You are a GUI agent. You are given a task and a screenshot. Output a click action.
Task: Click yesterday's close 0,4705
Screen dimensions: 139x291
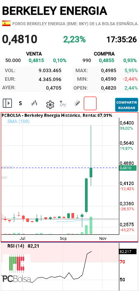coord(54,88)
